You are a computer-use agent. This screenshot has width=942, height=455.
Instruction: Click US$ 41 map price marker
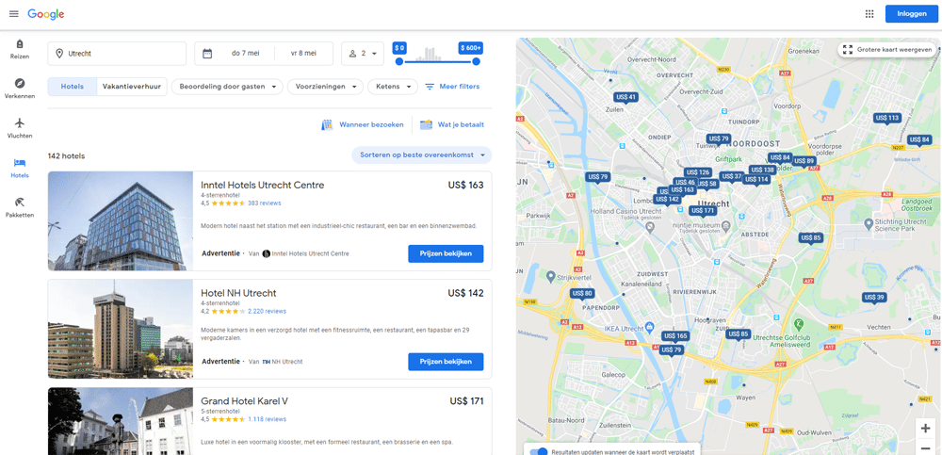click(x=625, y=97)
